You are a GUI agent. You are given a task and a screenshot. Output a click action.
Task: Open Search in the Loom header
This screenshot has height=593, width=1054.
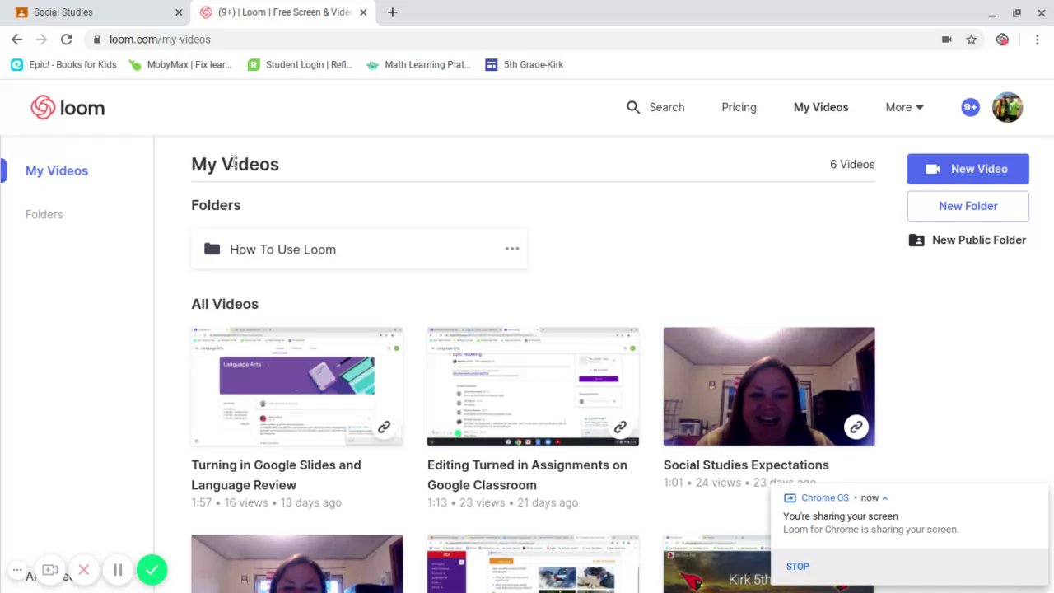tap(655, 107)
